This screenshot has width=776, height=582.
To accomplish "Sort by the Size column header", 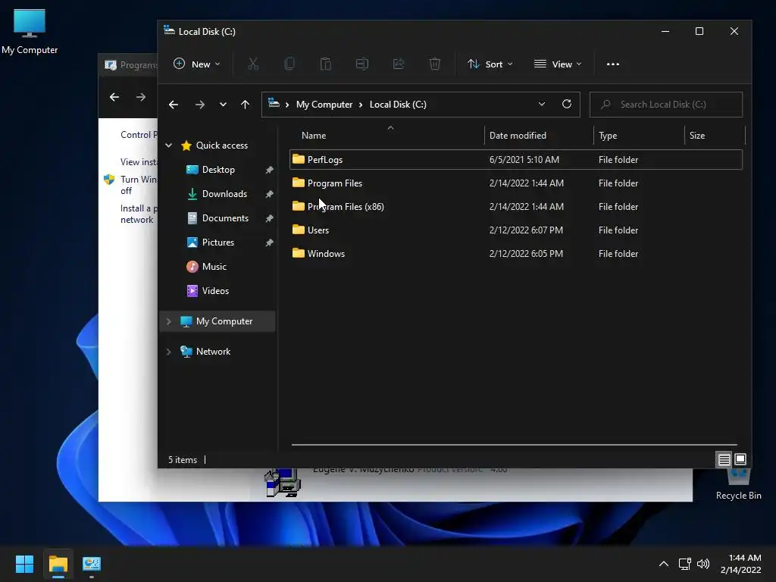I will (x=697, y=135).
